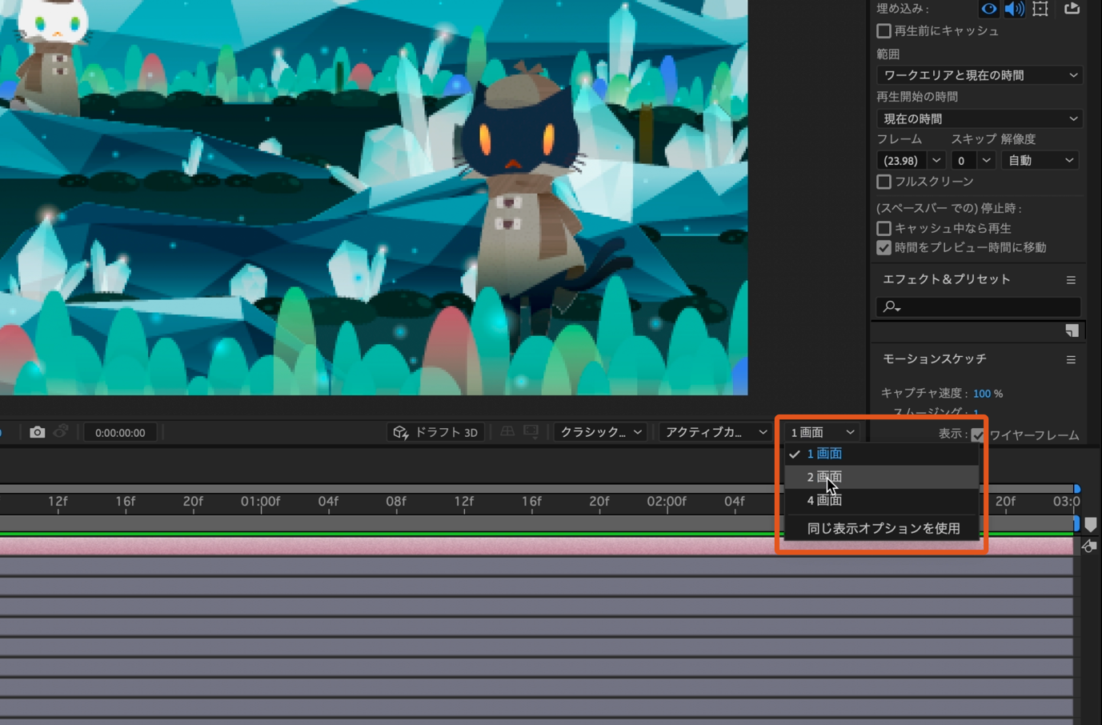Viewport: 1102px width, 725px height.
Task: Open エフェクト&プリセット panel menu
Action: click(1071, 280)
